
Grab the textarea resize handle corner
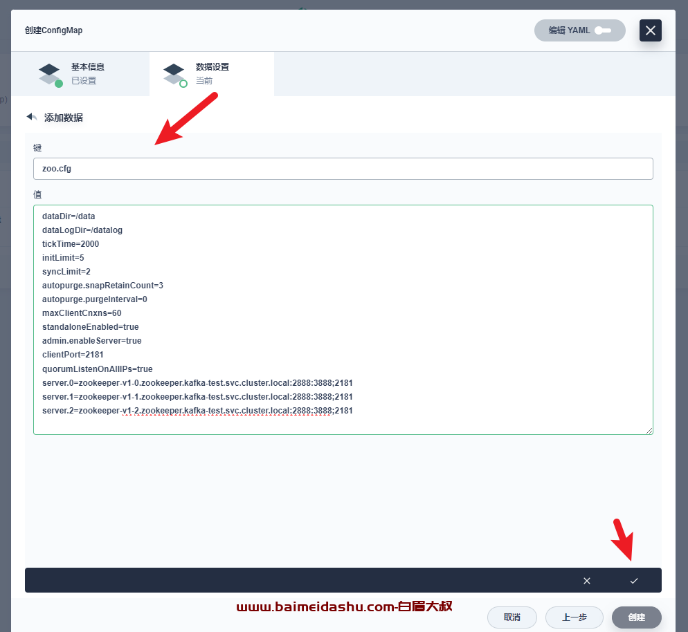(x=649, y=430)
